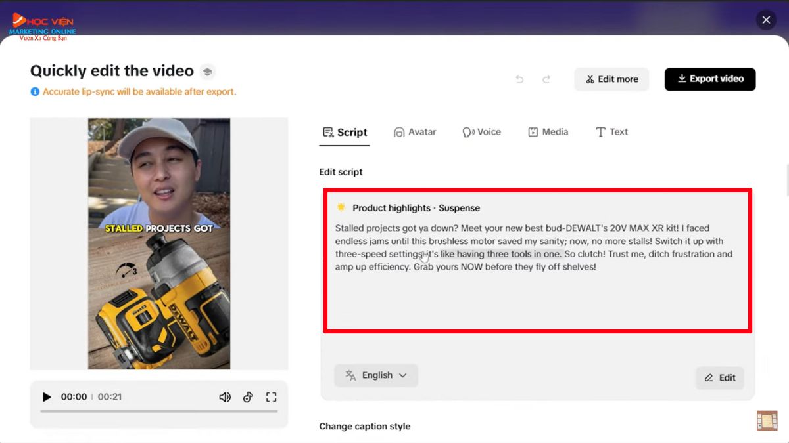Click the video progress bar
Viewport: 789px width, 443px height.
pos(158,411)
